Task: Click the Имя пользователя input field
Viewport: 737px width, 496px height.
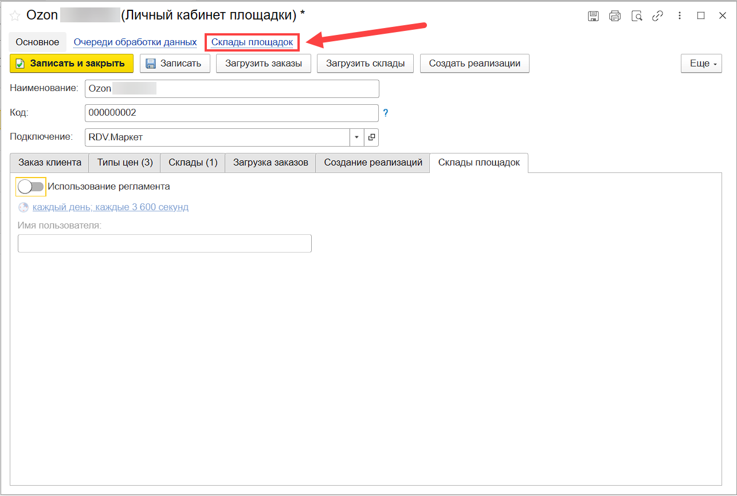Action: click(x=164, y=243)
